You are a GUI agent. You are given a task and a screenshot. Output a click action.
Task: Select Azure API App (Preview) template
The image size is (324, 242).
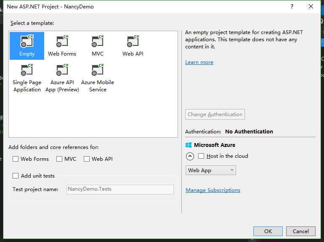[62, 78]
